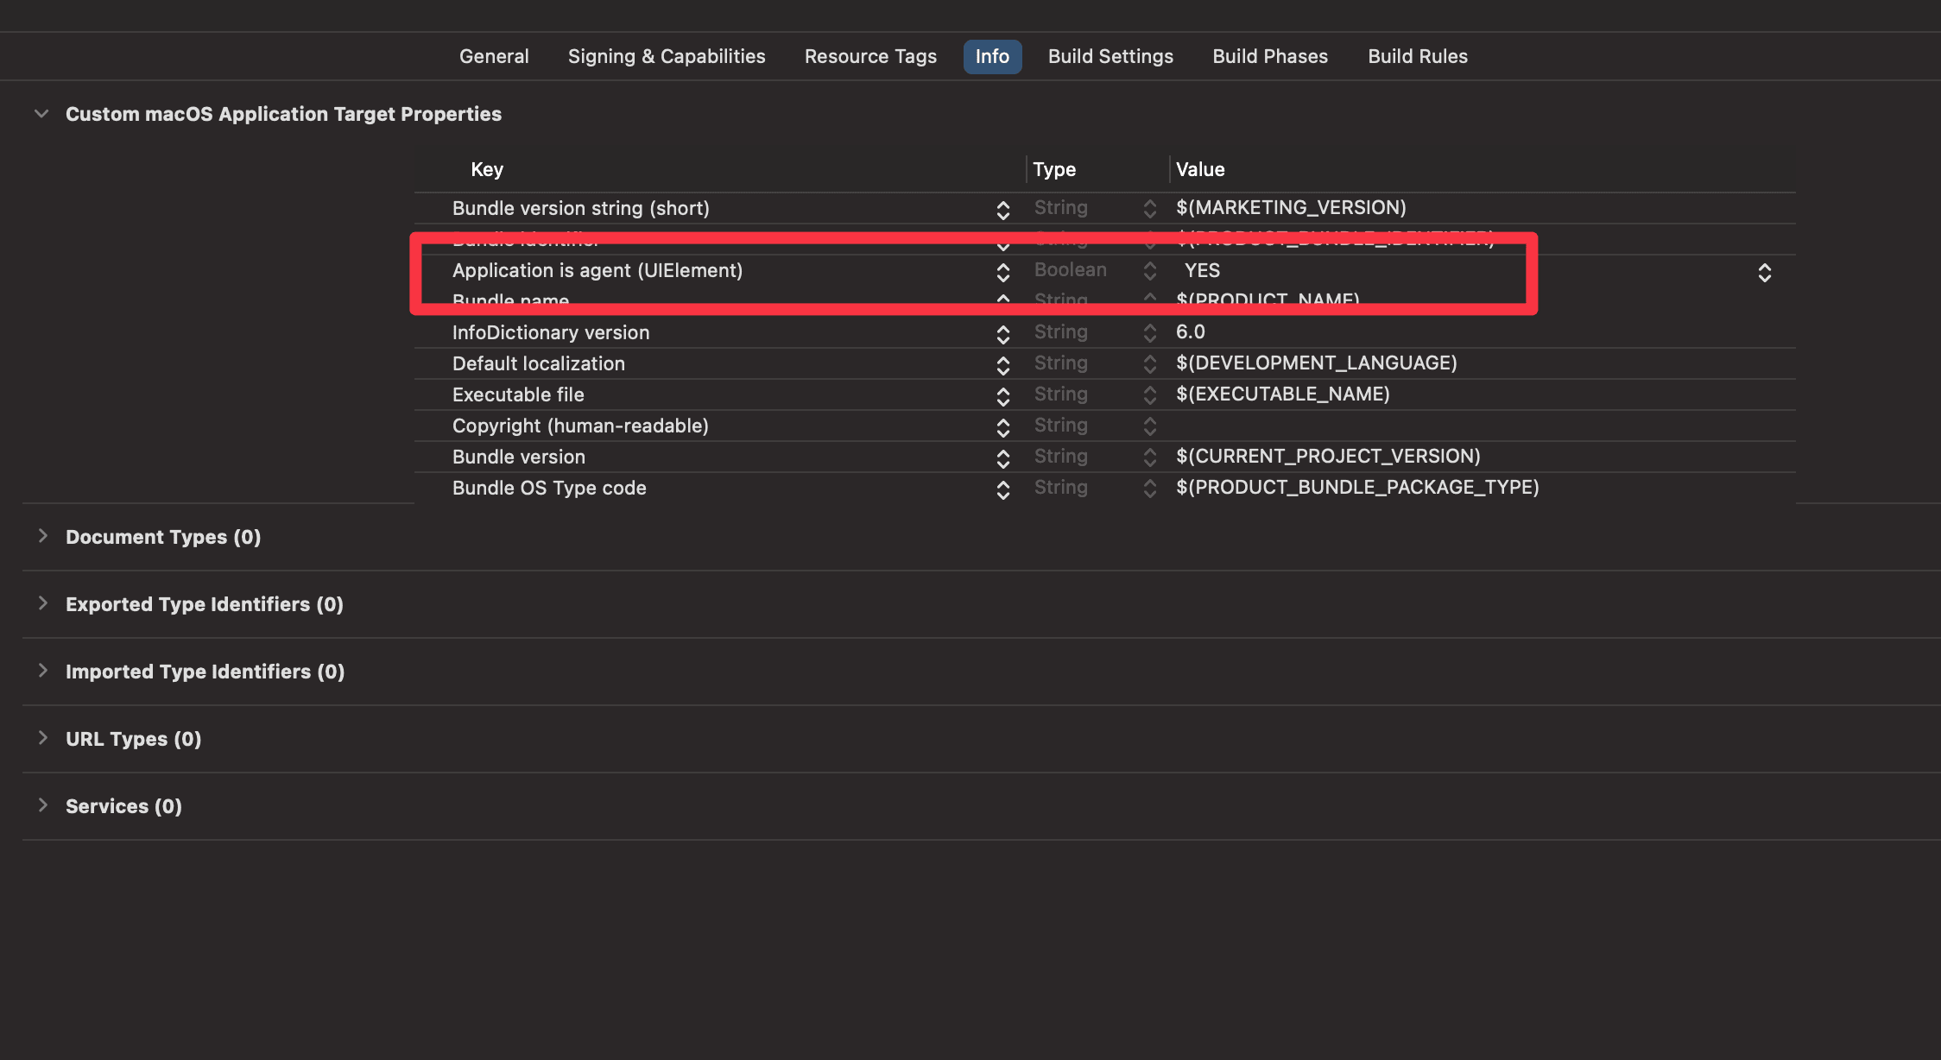Click key stepper for Bundle version row
The height and width of the screenshot is (1060, 1941).
(x=1002, y=458)
